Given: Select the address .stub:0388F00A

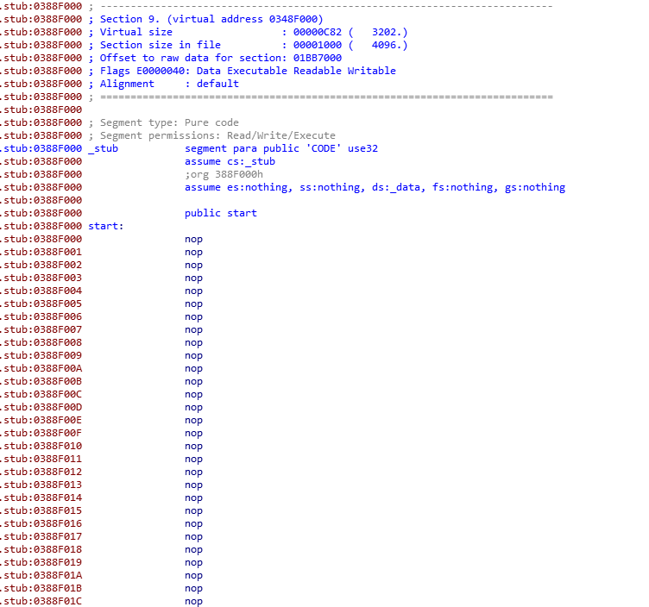Looking at the screenshot, I should click(41, 368).
